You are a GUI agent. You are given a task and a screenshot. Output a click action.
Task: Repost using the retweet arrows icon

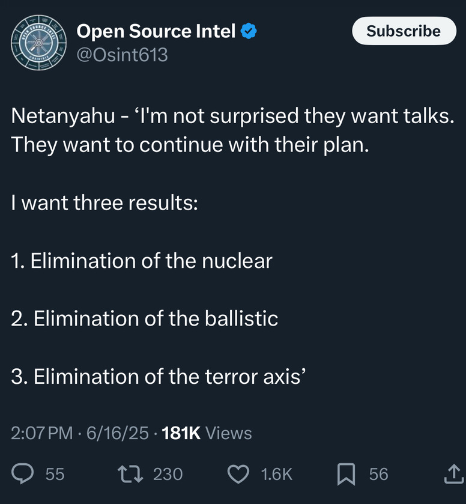point(130,474)
